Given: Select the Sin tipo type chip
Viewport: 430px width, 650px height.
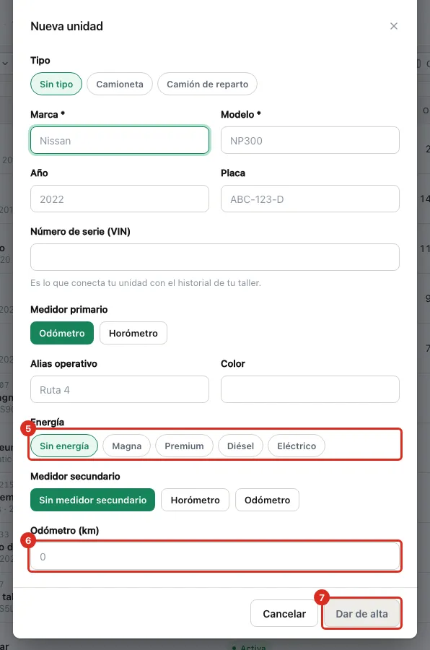Looking at the screenshot, I should coord(56,84).
